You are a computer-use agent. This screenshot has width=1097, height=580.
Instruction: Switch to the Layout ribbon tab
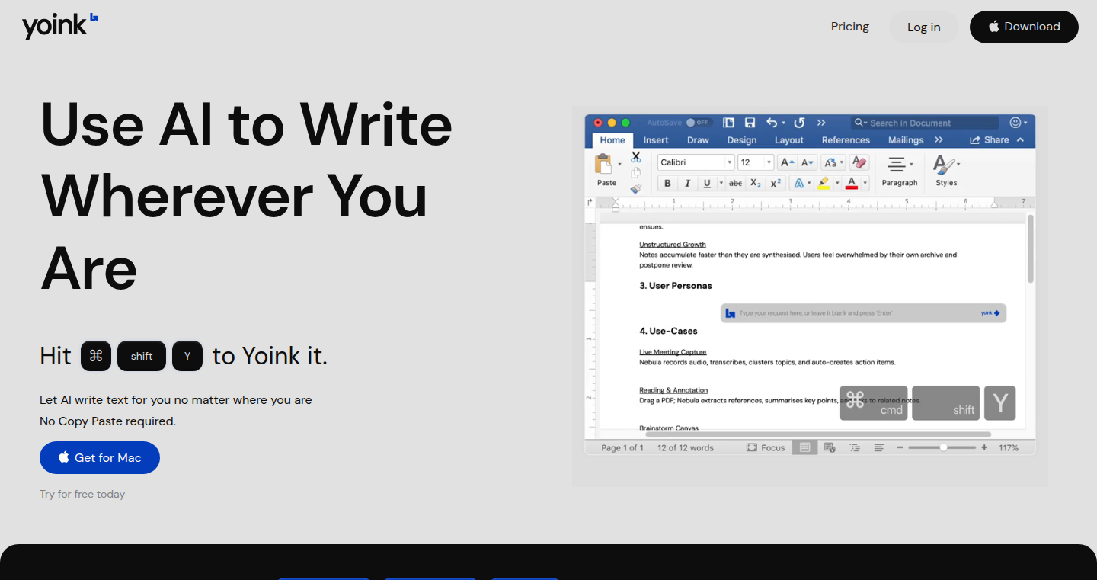pyautogui.click(x=789, y=140)
